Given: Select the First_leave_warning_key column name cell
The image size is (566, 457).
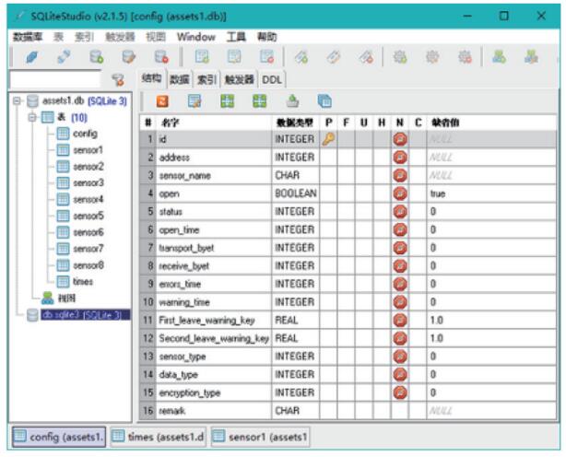Looking at the screenshot, I should [x=214, y=321].
